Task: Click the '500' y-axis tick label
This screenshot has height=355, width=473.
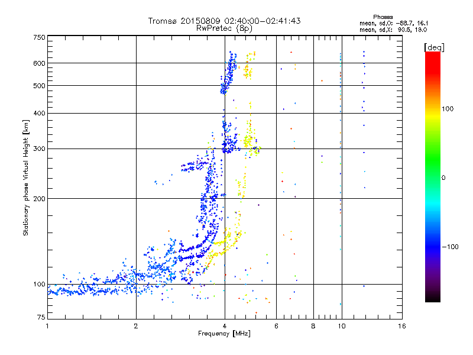Action: tap(39, 86)
